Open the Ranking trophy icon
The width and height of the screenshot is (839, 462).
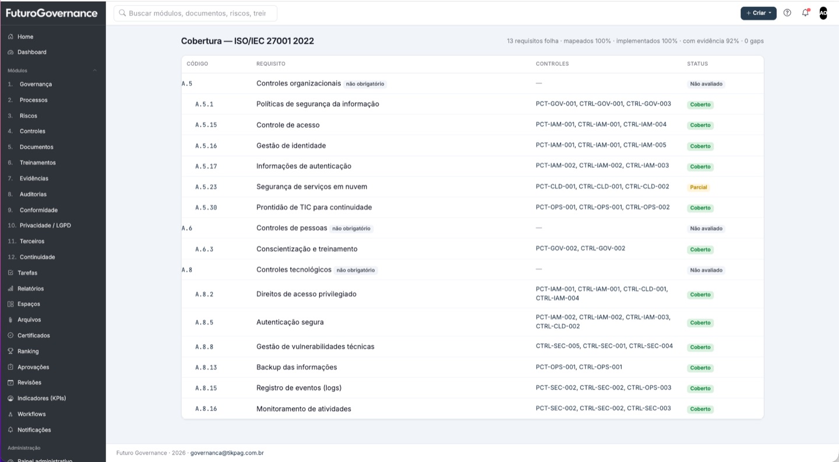coord(10,351)
